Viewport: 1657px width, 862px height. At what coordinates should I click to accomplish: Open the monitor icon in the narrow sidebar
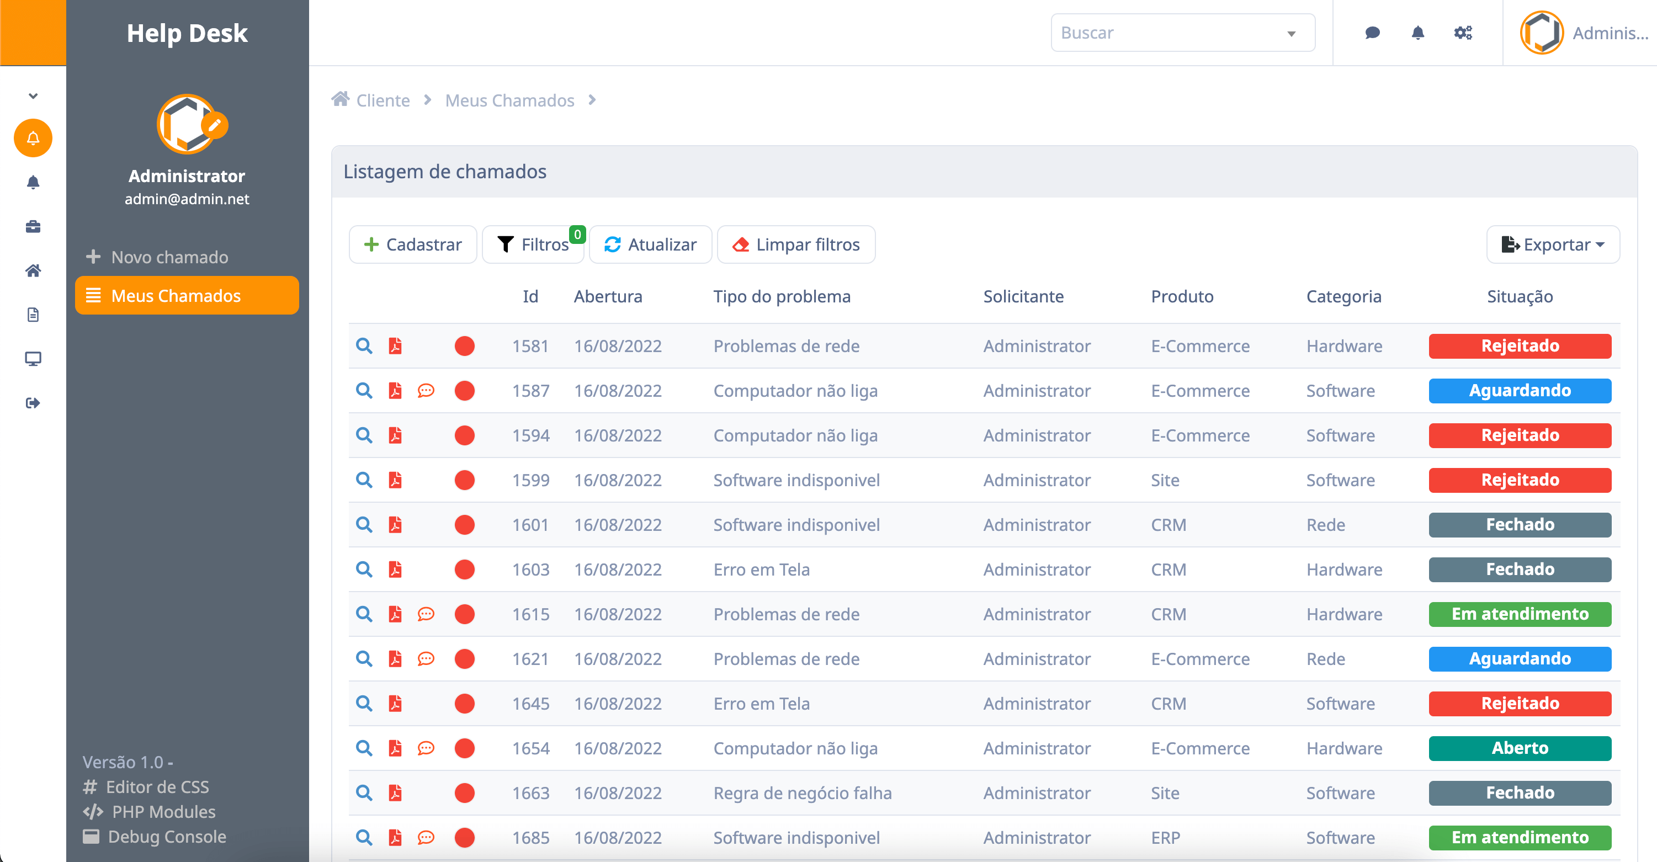[x=33, y=358]
